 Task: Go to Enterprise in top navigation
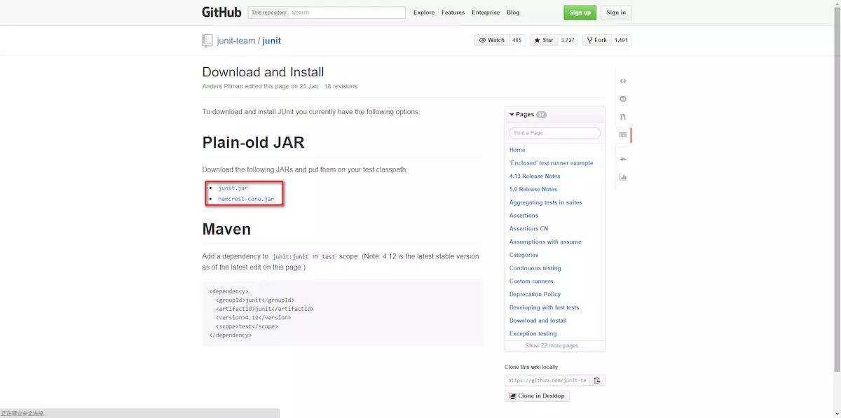[486, 13]
